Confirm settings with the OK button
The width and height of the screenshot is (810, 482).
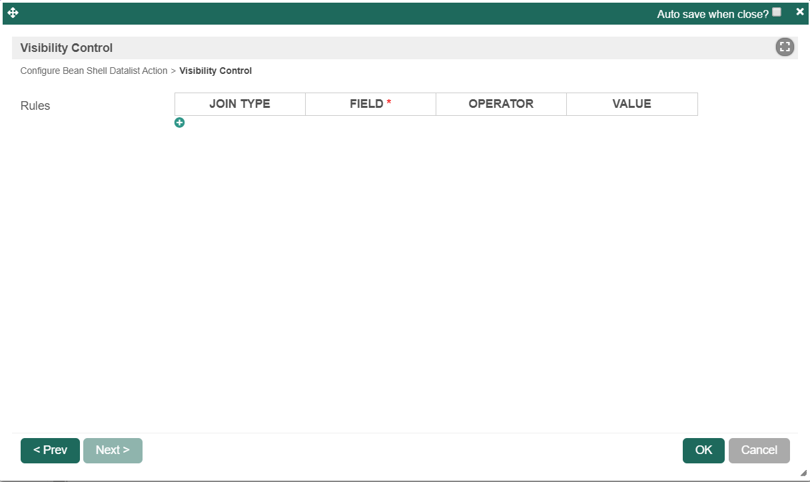(x=703, y=450)
